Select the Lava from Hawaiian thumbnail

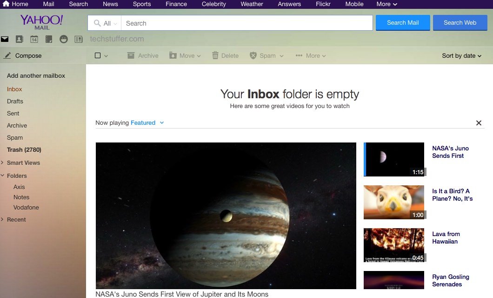click(394, 245)
